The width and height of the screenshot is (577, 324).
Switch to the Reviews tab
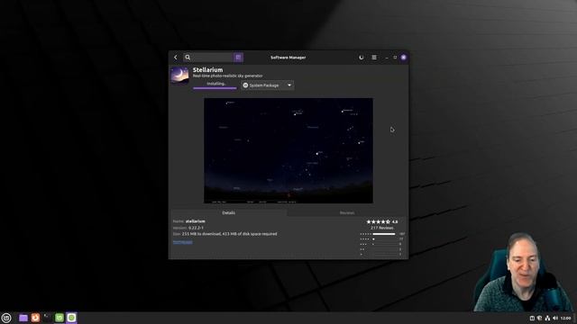coord(347,212)
